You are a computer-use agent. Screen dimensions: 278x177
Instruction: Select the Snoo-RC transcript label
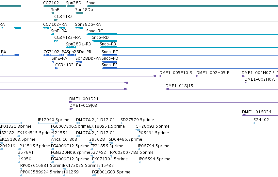click(x=94, y=31)
